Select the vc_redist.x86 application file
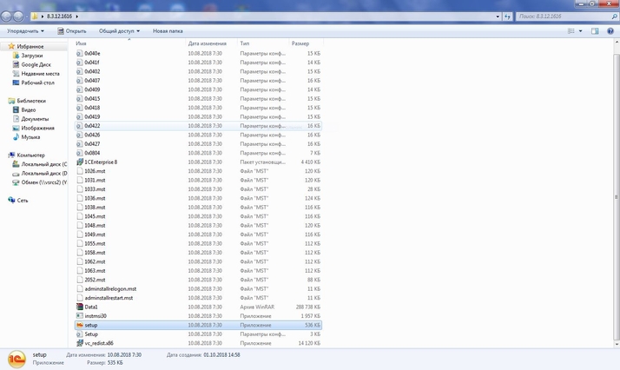This screenshot has width=620, height=370. pos(98,343)
